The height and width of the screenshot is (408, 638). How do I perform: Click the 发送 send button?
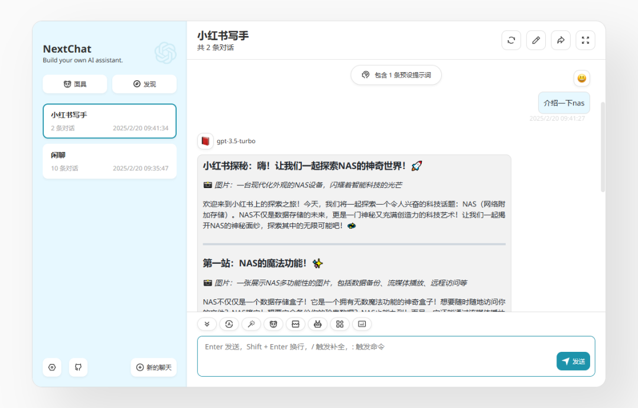coord(573,361)
